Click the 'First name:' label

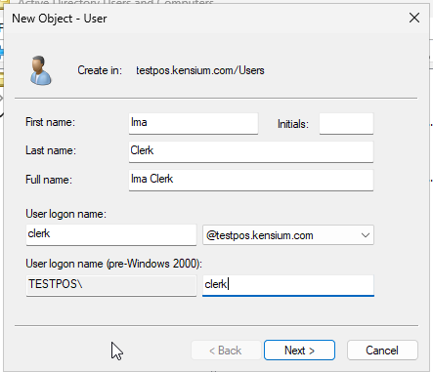click(50, 122)
